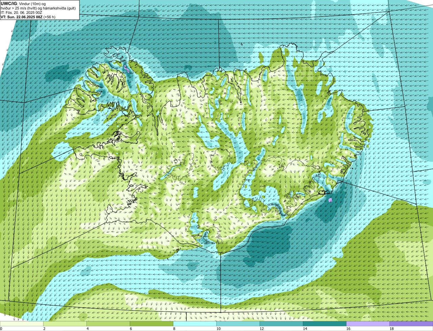Click the legend scale label '10'
Screen dimensions: 433x331
click(x=219, y=329)
